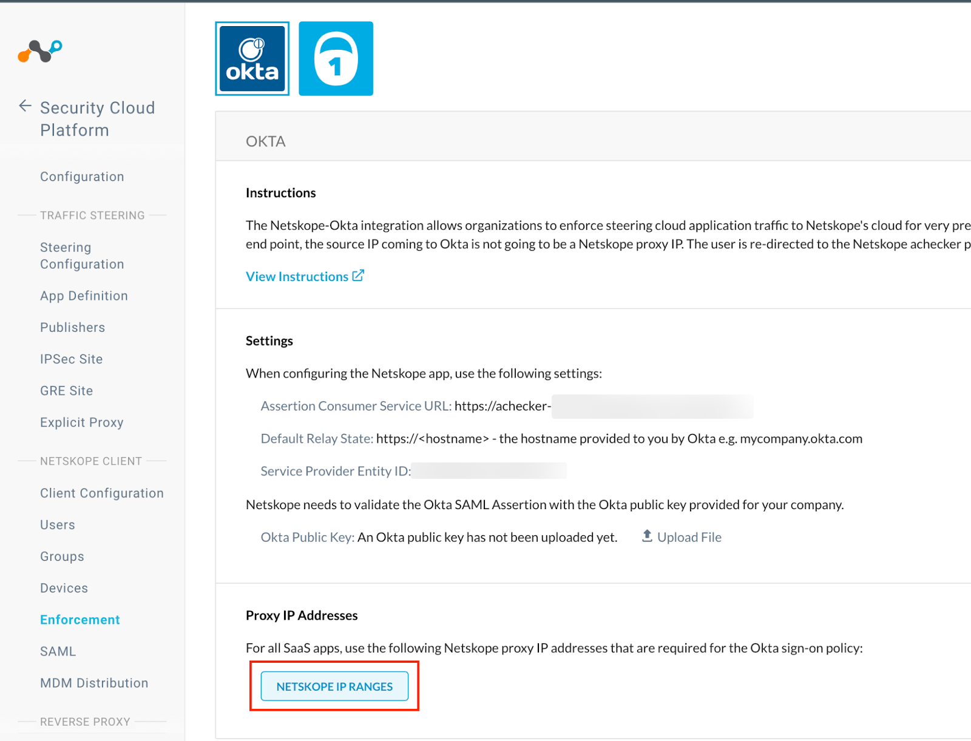Go to Users page
971x741 pixels.
coord(57,524)
